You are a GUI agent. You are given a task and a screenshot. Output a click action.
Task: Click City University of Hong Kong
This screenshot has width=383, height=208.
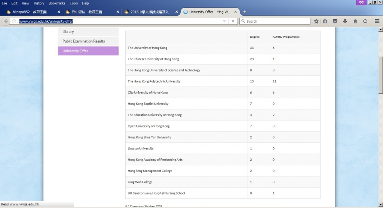pyautogui.click(x=147, y=92)
